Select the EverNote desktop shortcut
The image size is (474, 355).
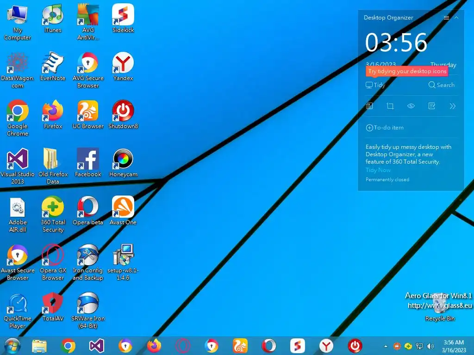(x=53, y=67)
